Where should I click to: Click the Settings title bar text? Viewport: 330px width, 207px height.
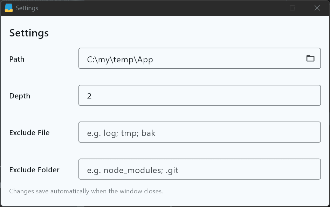click(x=27, y=8)
